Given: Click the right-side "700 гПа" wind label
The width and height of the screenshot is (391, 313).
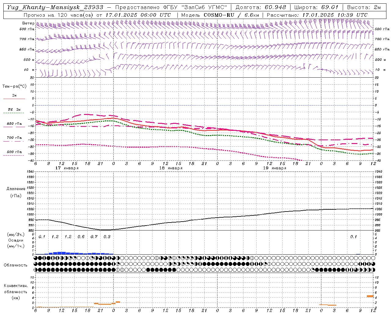Looking at the screenshot, I should [382, 39].
